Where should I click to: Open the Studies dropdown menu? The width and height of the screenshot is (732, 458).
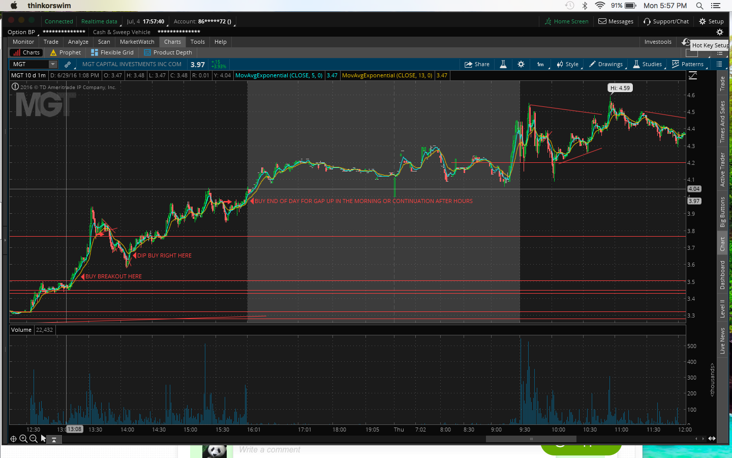(648, 64)
